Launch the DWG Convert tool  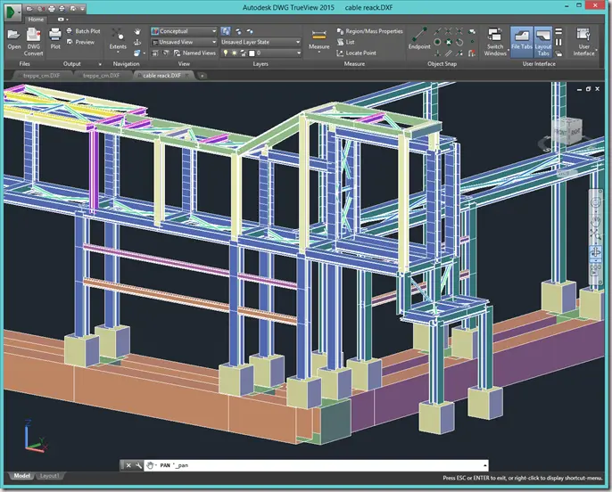point(34,42)
